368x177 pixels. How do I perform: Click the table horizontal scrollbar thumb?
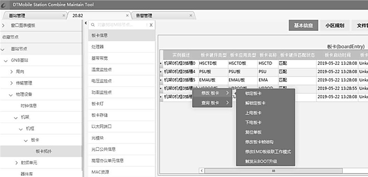[274, 170]
